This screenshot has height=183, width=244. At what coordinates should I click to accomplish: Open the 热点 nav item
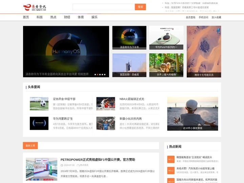pos(53,17)
